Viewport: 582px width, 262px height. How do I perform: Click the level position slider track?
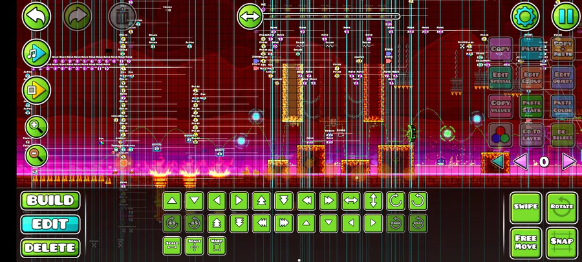(x=331, y=16)
